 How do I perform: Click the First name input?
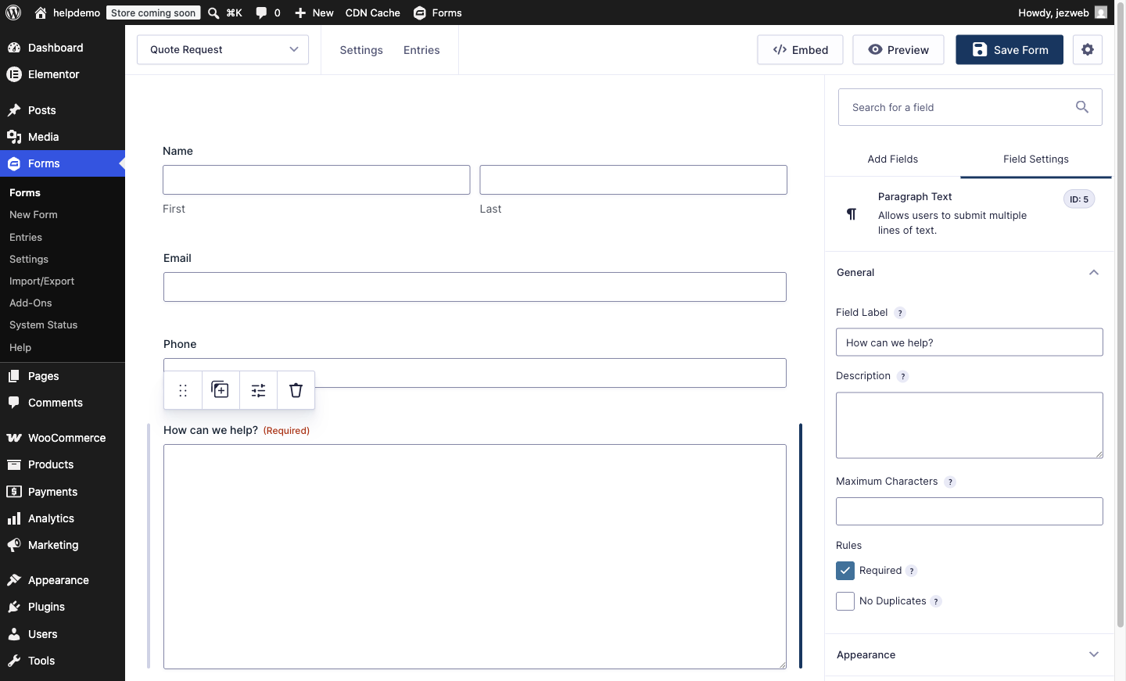coord(317,180)
